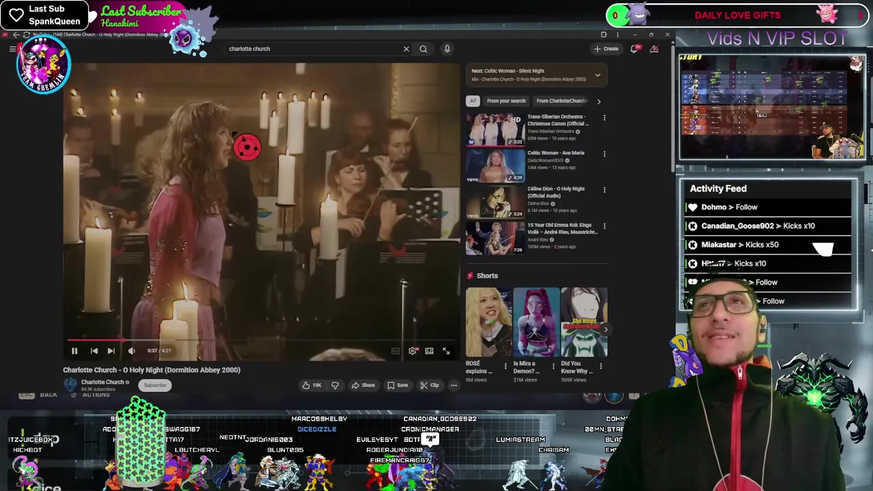Open Charlotte Church channel name link
This screenshot has width=873, height=491.
click(x=102, y=382)
